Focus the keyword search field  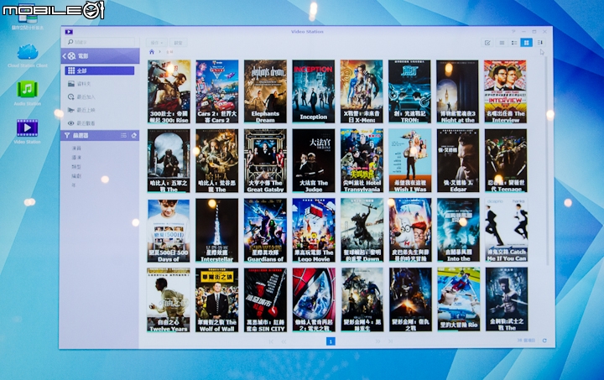point(101,42)
